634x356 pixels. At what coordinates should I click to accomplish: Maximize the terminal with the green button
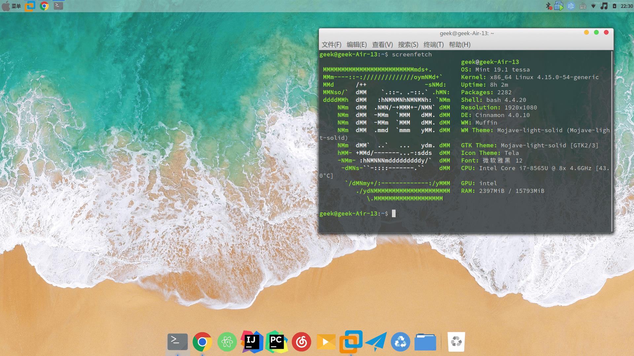pyautogui.click(x=596, y=32)
